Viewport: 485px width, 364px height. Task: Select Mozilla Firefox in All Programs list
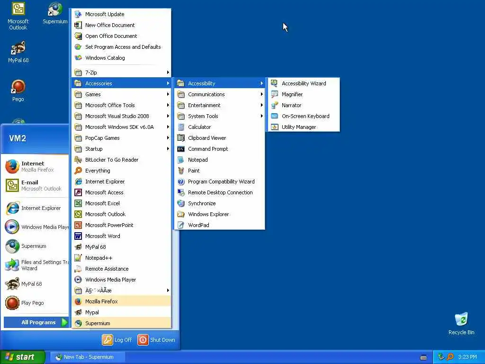(121, 301)
